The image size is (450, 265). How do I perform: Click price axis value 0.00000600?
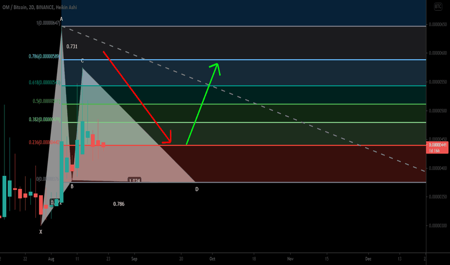pyautogui.click(x=437, y=53)
